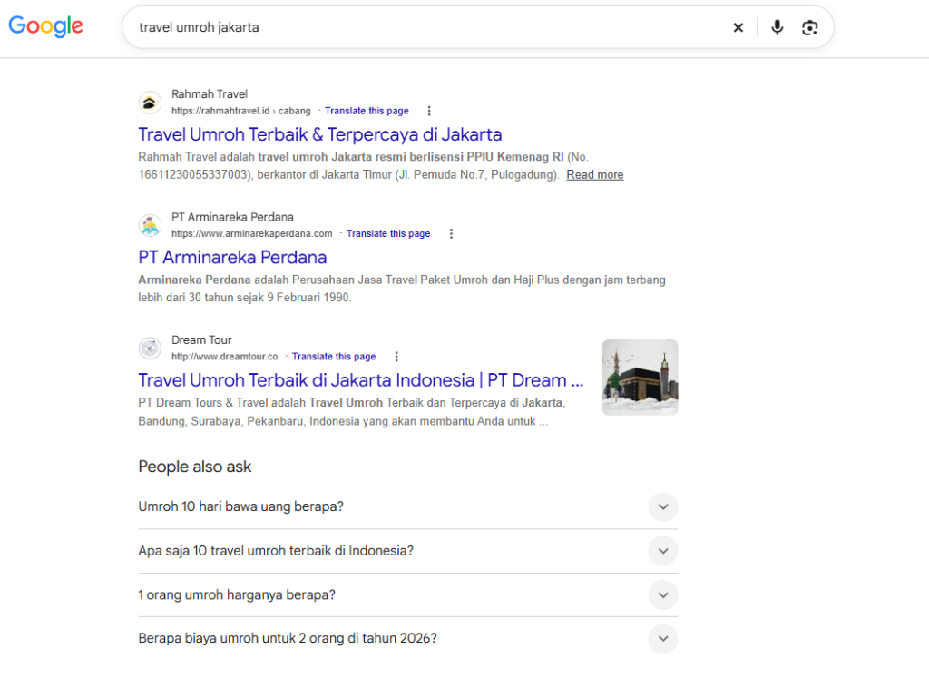This screenshot has width=929, height=678.
Task: Expand 1 orang umroh harganya berapa?
Action: point(407,594)
